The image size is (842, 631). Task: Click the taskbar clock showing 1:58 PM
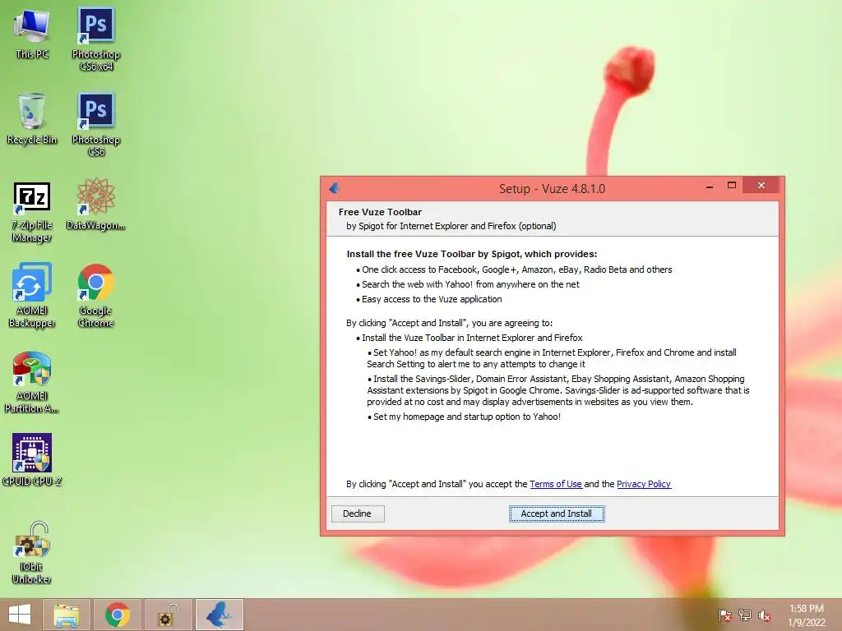pyautogui.click(x=806, y=615)
